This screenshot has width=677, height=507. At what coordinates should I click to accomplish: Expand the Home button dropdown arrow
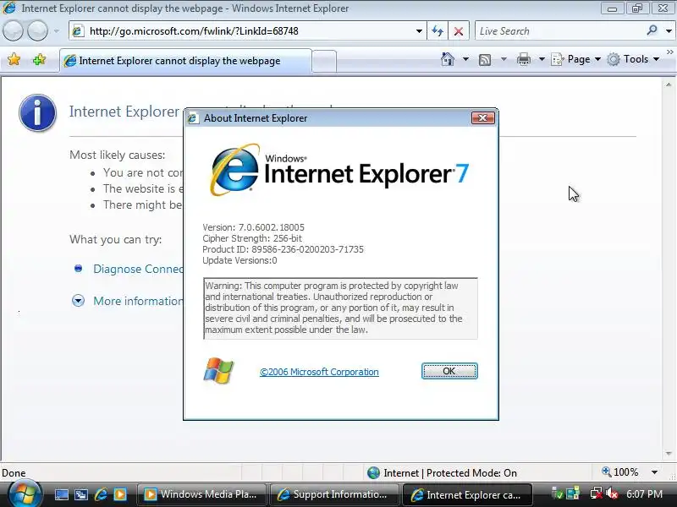tap(465, 59)
